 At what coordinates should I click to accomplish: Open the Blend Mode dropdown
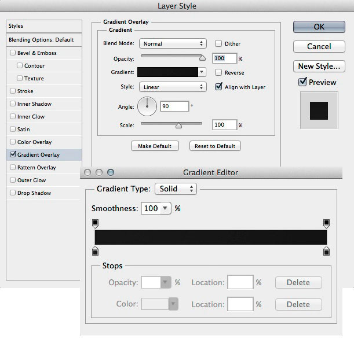(x=173, y=43)
